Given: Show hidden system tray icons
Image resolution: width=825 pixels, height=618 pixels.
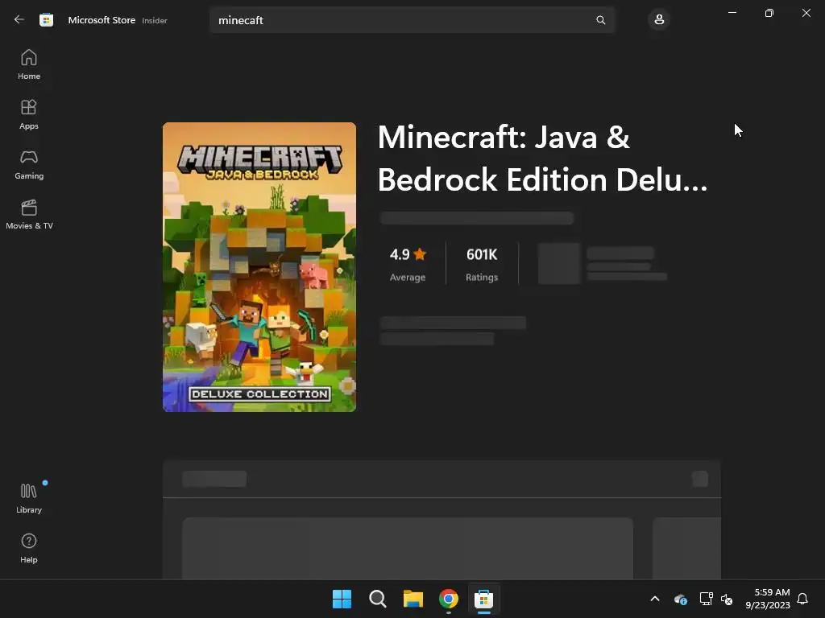Looking at the screenshot, I should 655,599.
